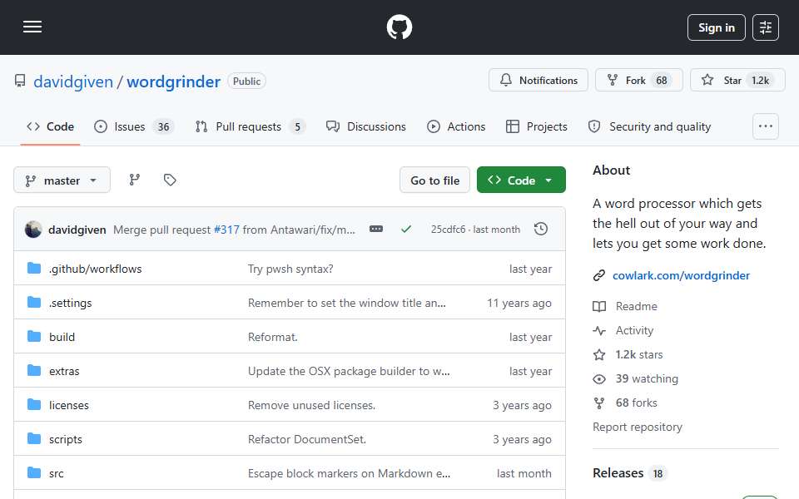Click the folder icon beside build
The height and width of the screenshot is (499, 799).
click(34, 337)
